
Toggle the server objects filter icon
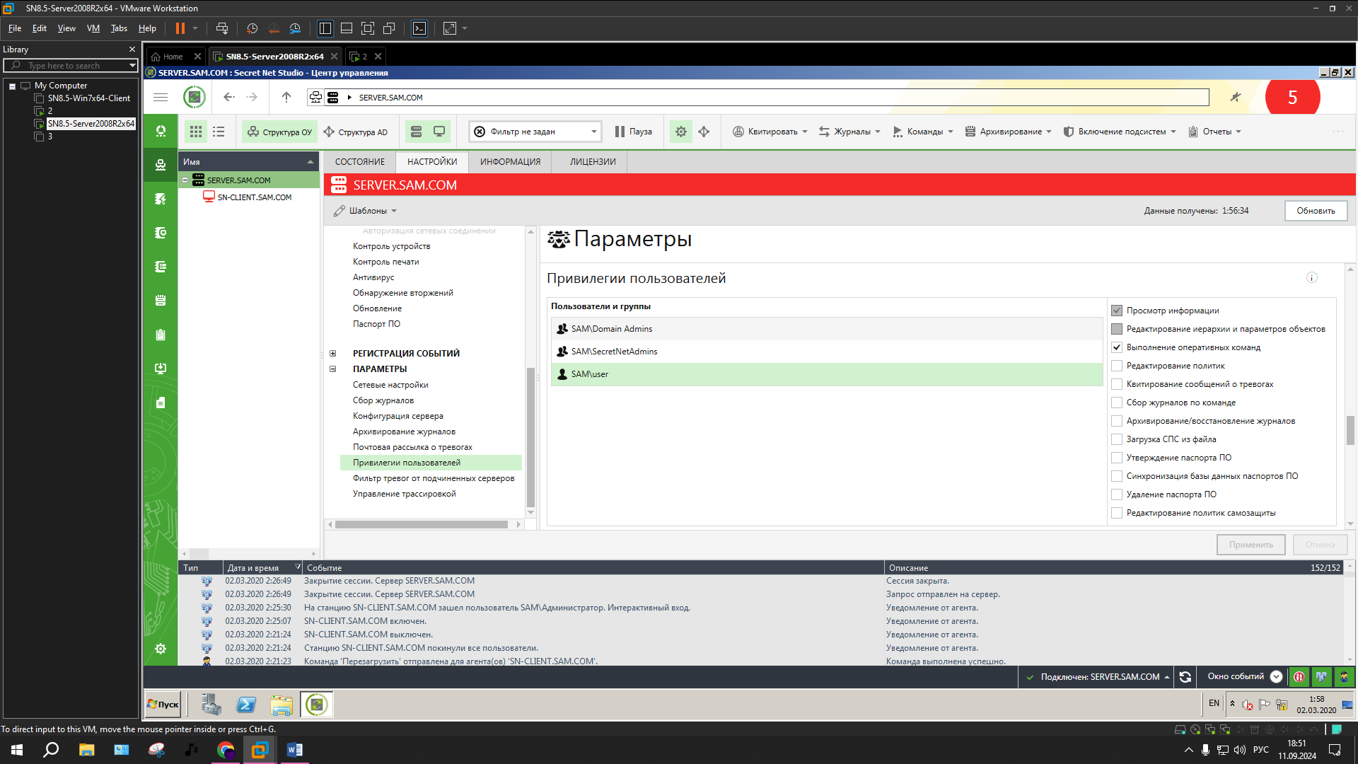416,132
